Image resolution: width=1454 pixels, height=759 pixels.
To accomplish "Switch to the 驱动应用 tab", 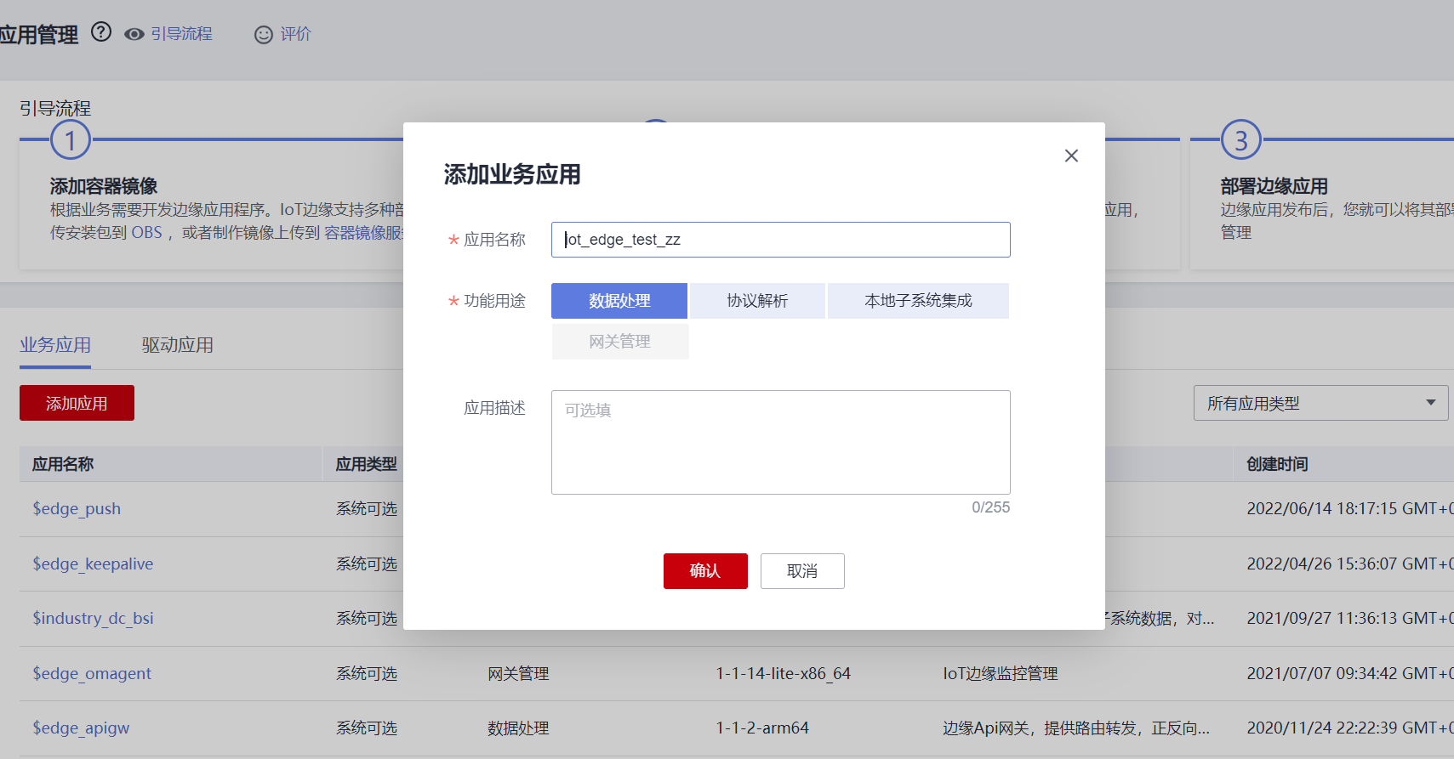I will point(177,345).
